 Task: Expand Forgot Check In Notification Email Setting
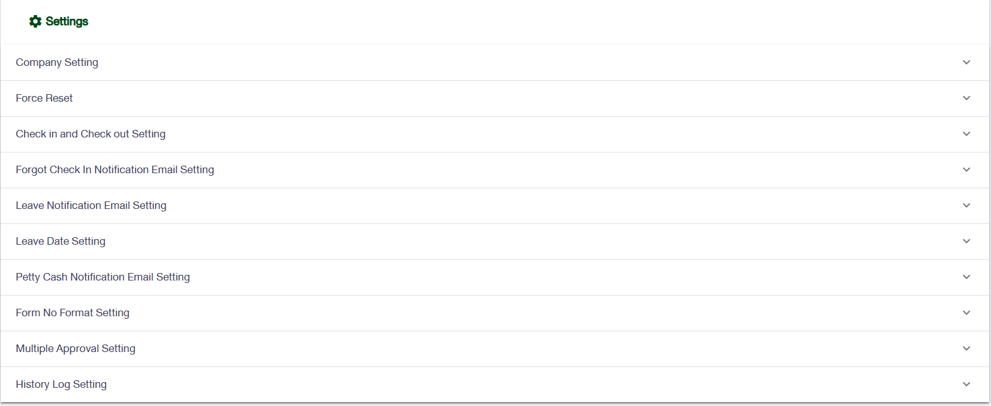114,169
